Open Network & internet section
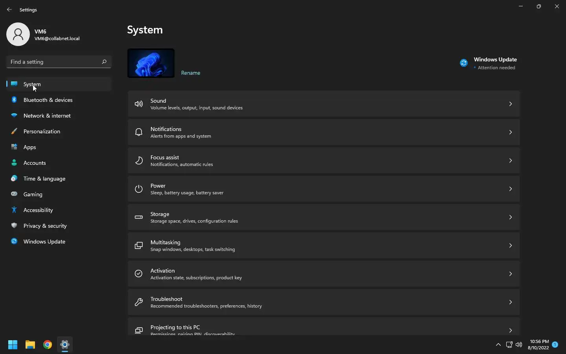 coord(59,116)
